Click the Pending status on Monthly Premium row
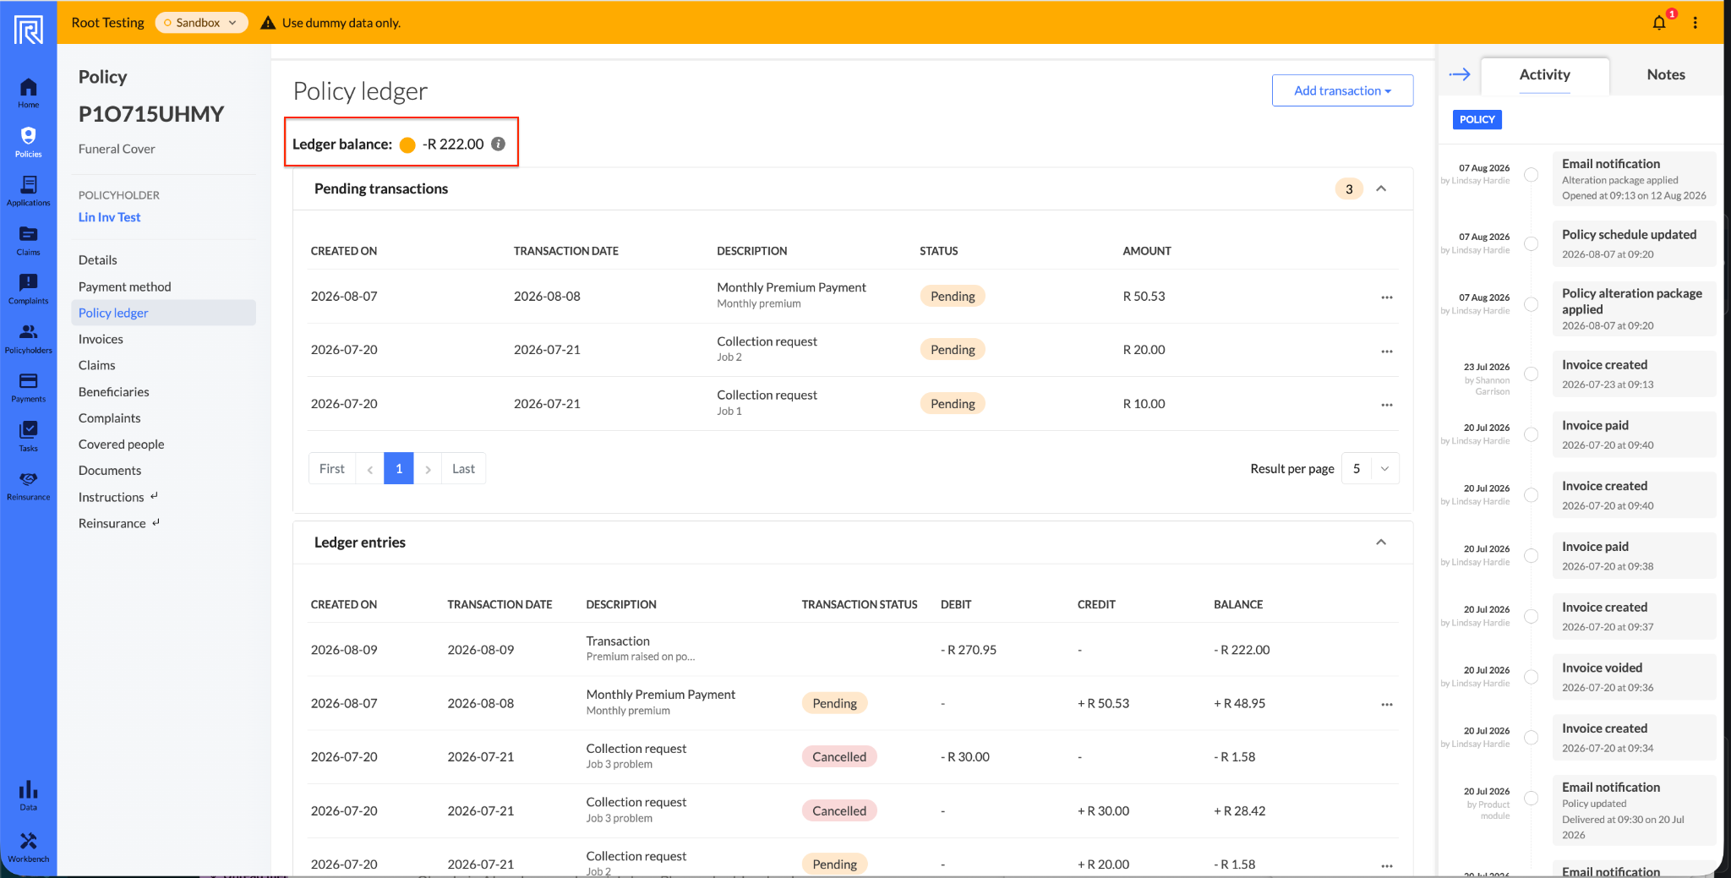 (x=953, y=297)
